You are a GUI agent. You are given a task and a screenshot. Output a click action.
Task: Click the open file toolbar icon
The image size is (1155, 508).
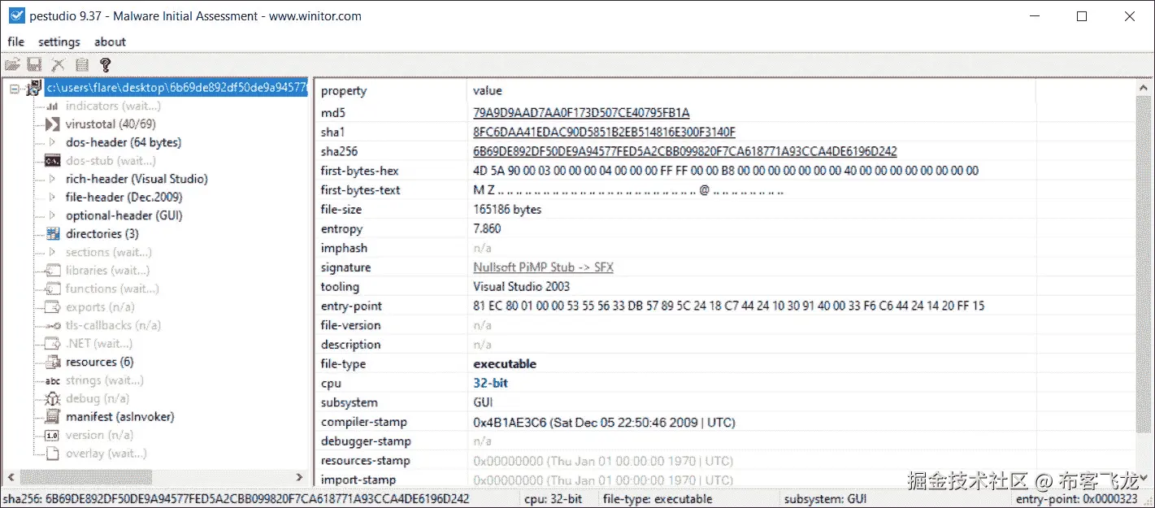pyautogui.click(x=12, y=64)
